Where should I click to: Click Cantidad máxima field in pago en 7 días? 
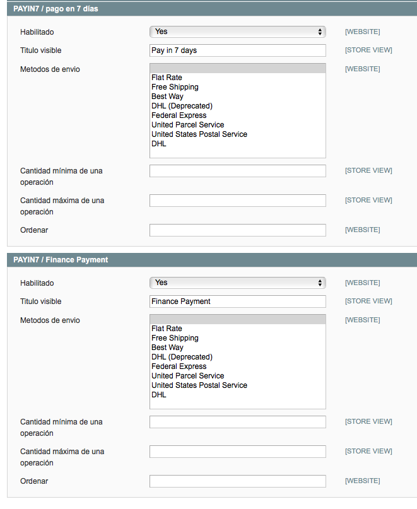pyautogui.click(x=237, y=201)
